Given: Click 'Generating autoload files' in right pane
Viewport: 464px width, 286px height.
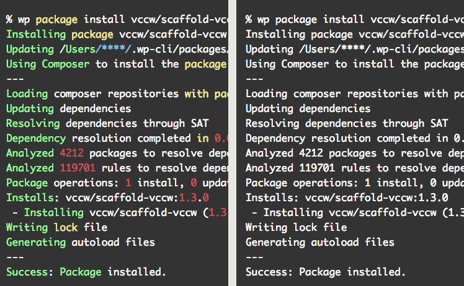Looking at the screenshot, I should 320,242.
